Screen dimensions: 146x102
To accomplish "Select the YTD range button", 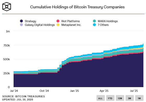I will coord(110,98).
